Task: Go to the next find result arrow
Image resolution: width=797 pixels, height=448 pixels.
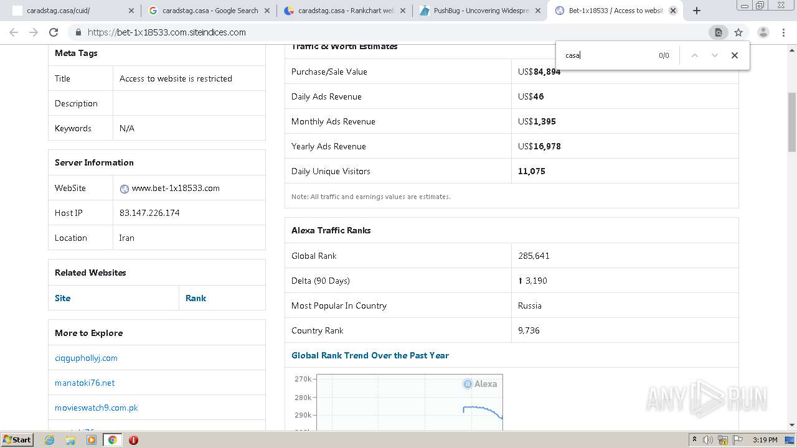Action: pos(714,55)
